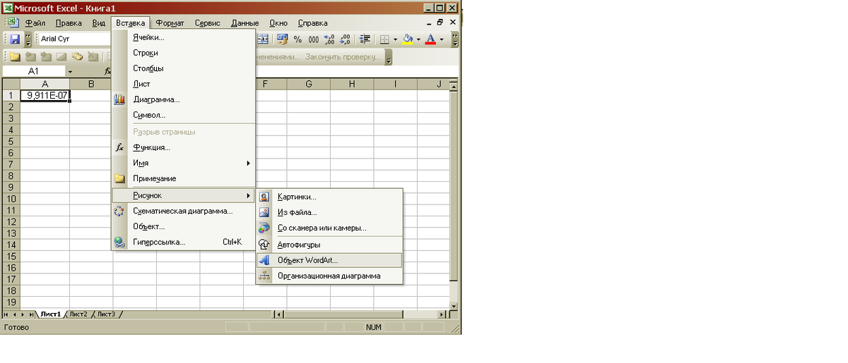The image size is (848, 363).
Task: Select the Лист1 sheet tab
Action: (x=50, y=314)
